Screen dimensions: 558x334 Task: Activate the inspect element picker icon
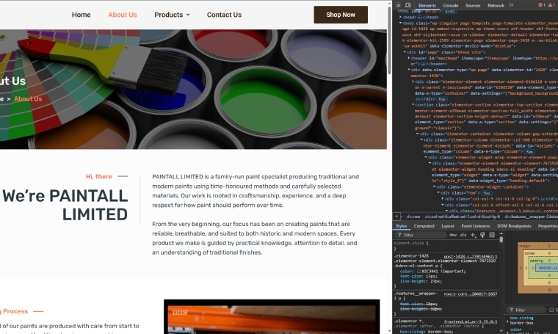(399, 5)
